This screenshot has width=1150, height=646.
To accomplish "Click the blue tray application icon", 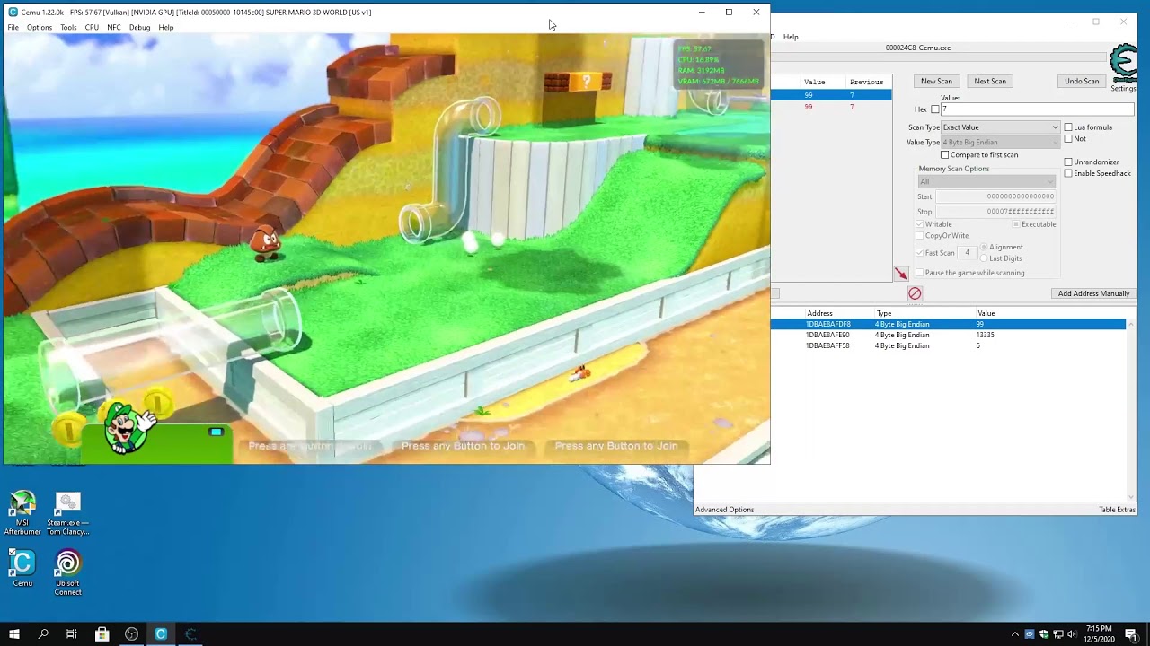I will point(1030,634).
